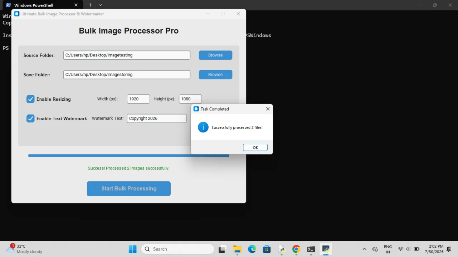Click the taskbar Search box
This screenshot has width=458, height=257.
pos(178,249)
